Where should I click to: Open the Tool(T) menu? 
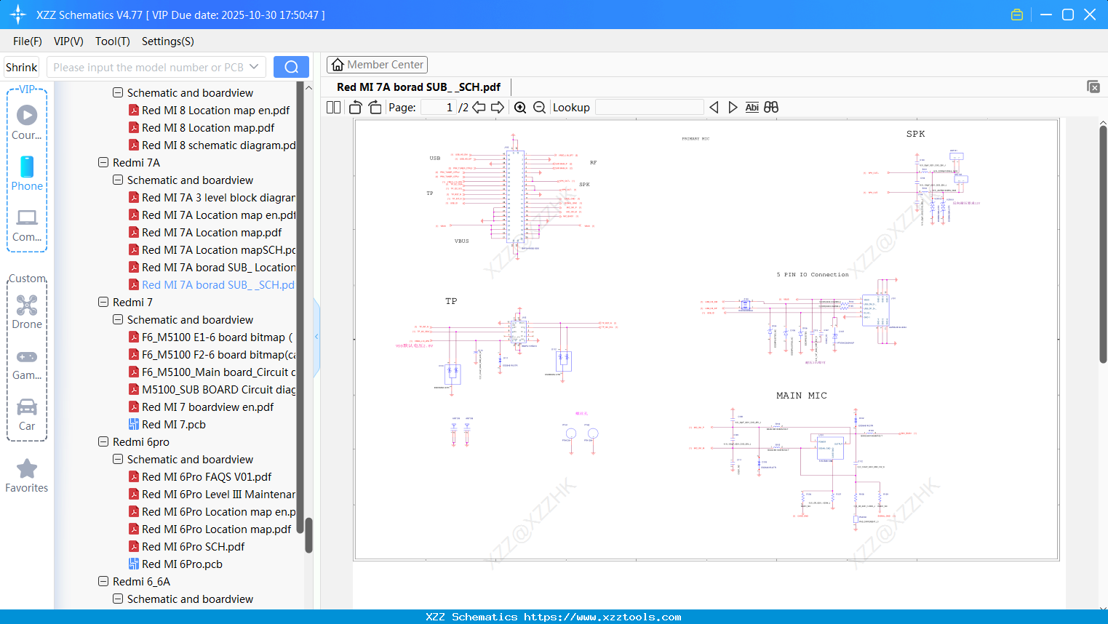[112, 41]
